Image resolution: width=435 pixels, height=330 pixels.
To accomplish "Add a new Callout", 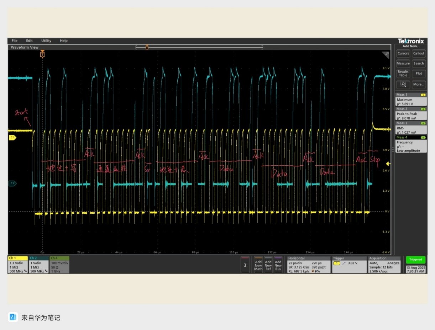I will (419, 53).
